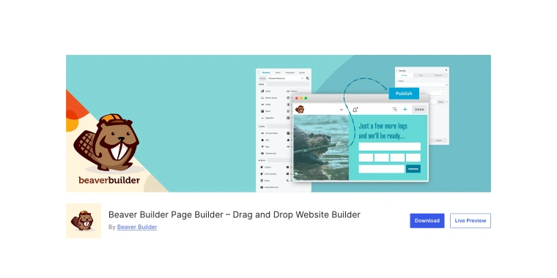Select the Testimonials module

click(x=268, y=153)
